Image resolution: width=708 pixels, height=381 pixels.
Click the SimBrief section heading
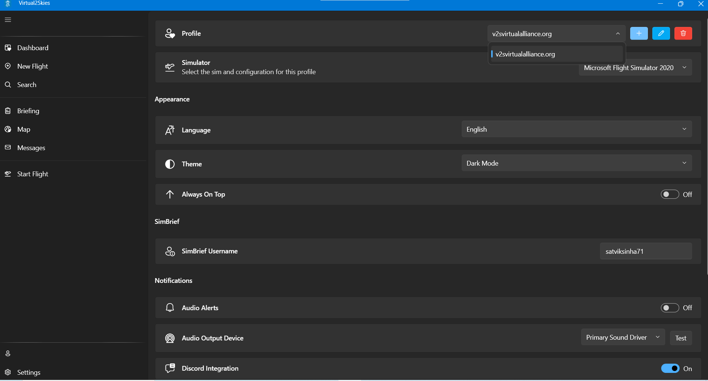167,222
